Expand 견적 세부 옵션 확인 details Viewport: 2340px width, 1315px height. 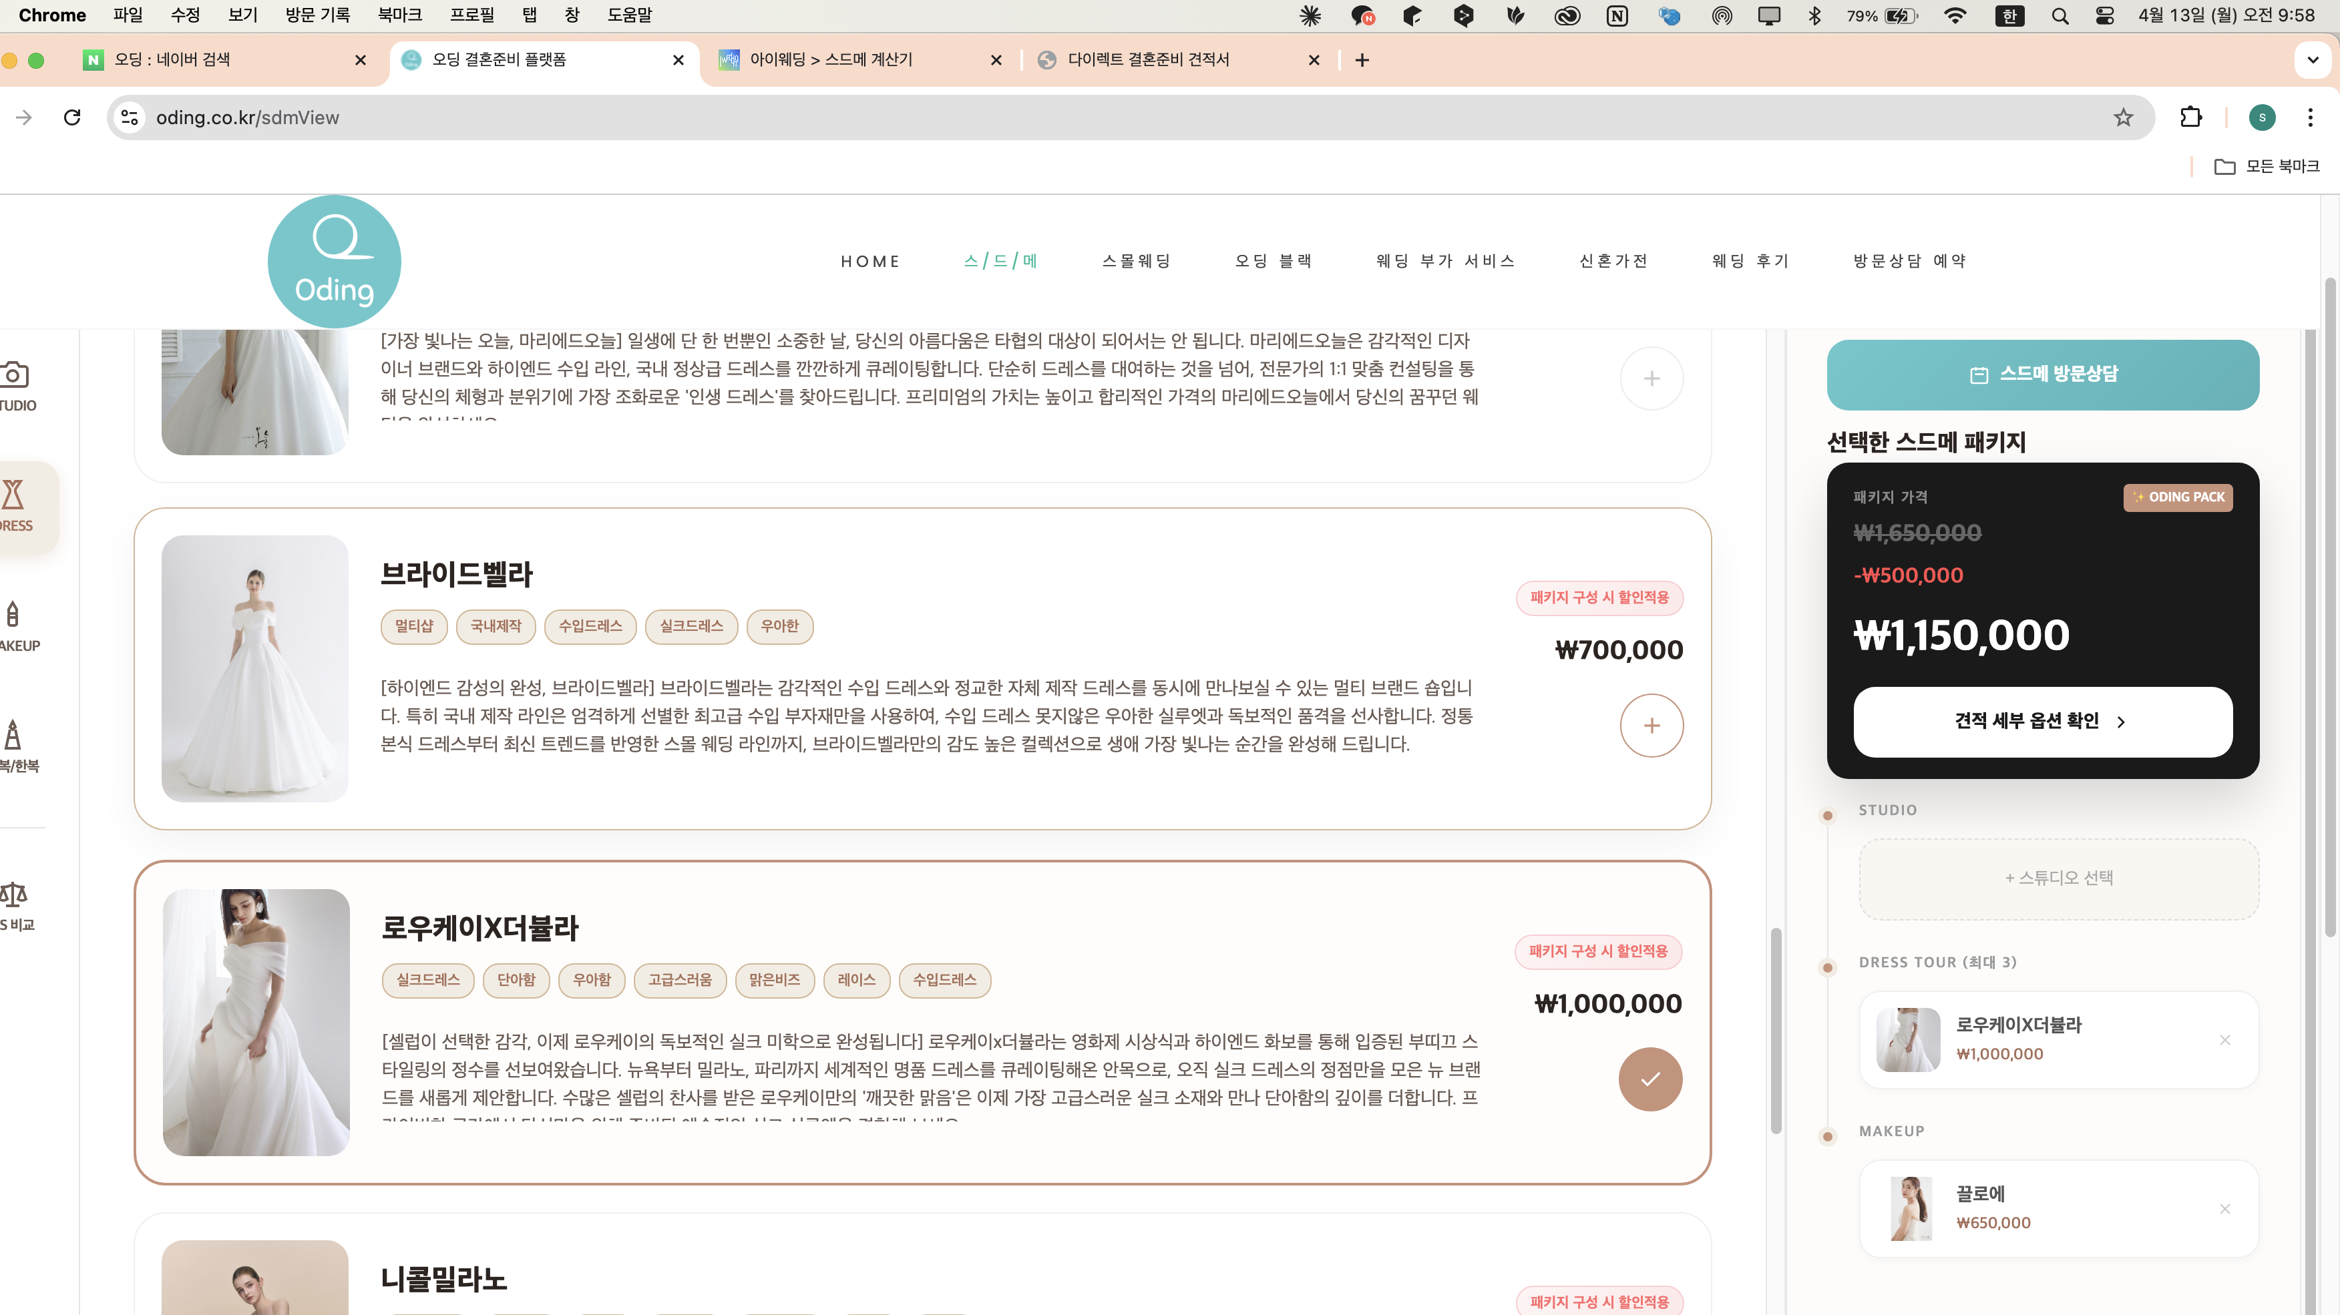[x=2042, y=721]
